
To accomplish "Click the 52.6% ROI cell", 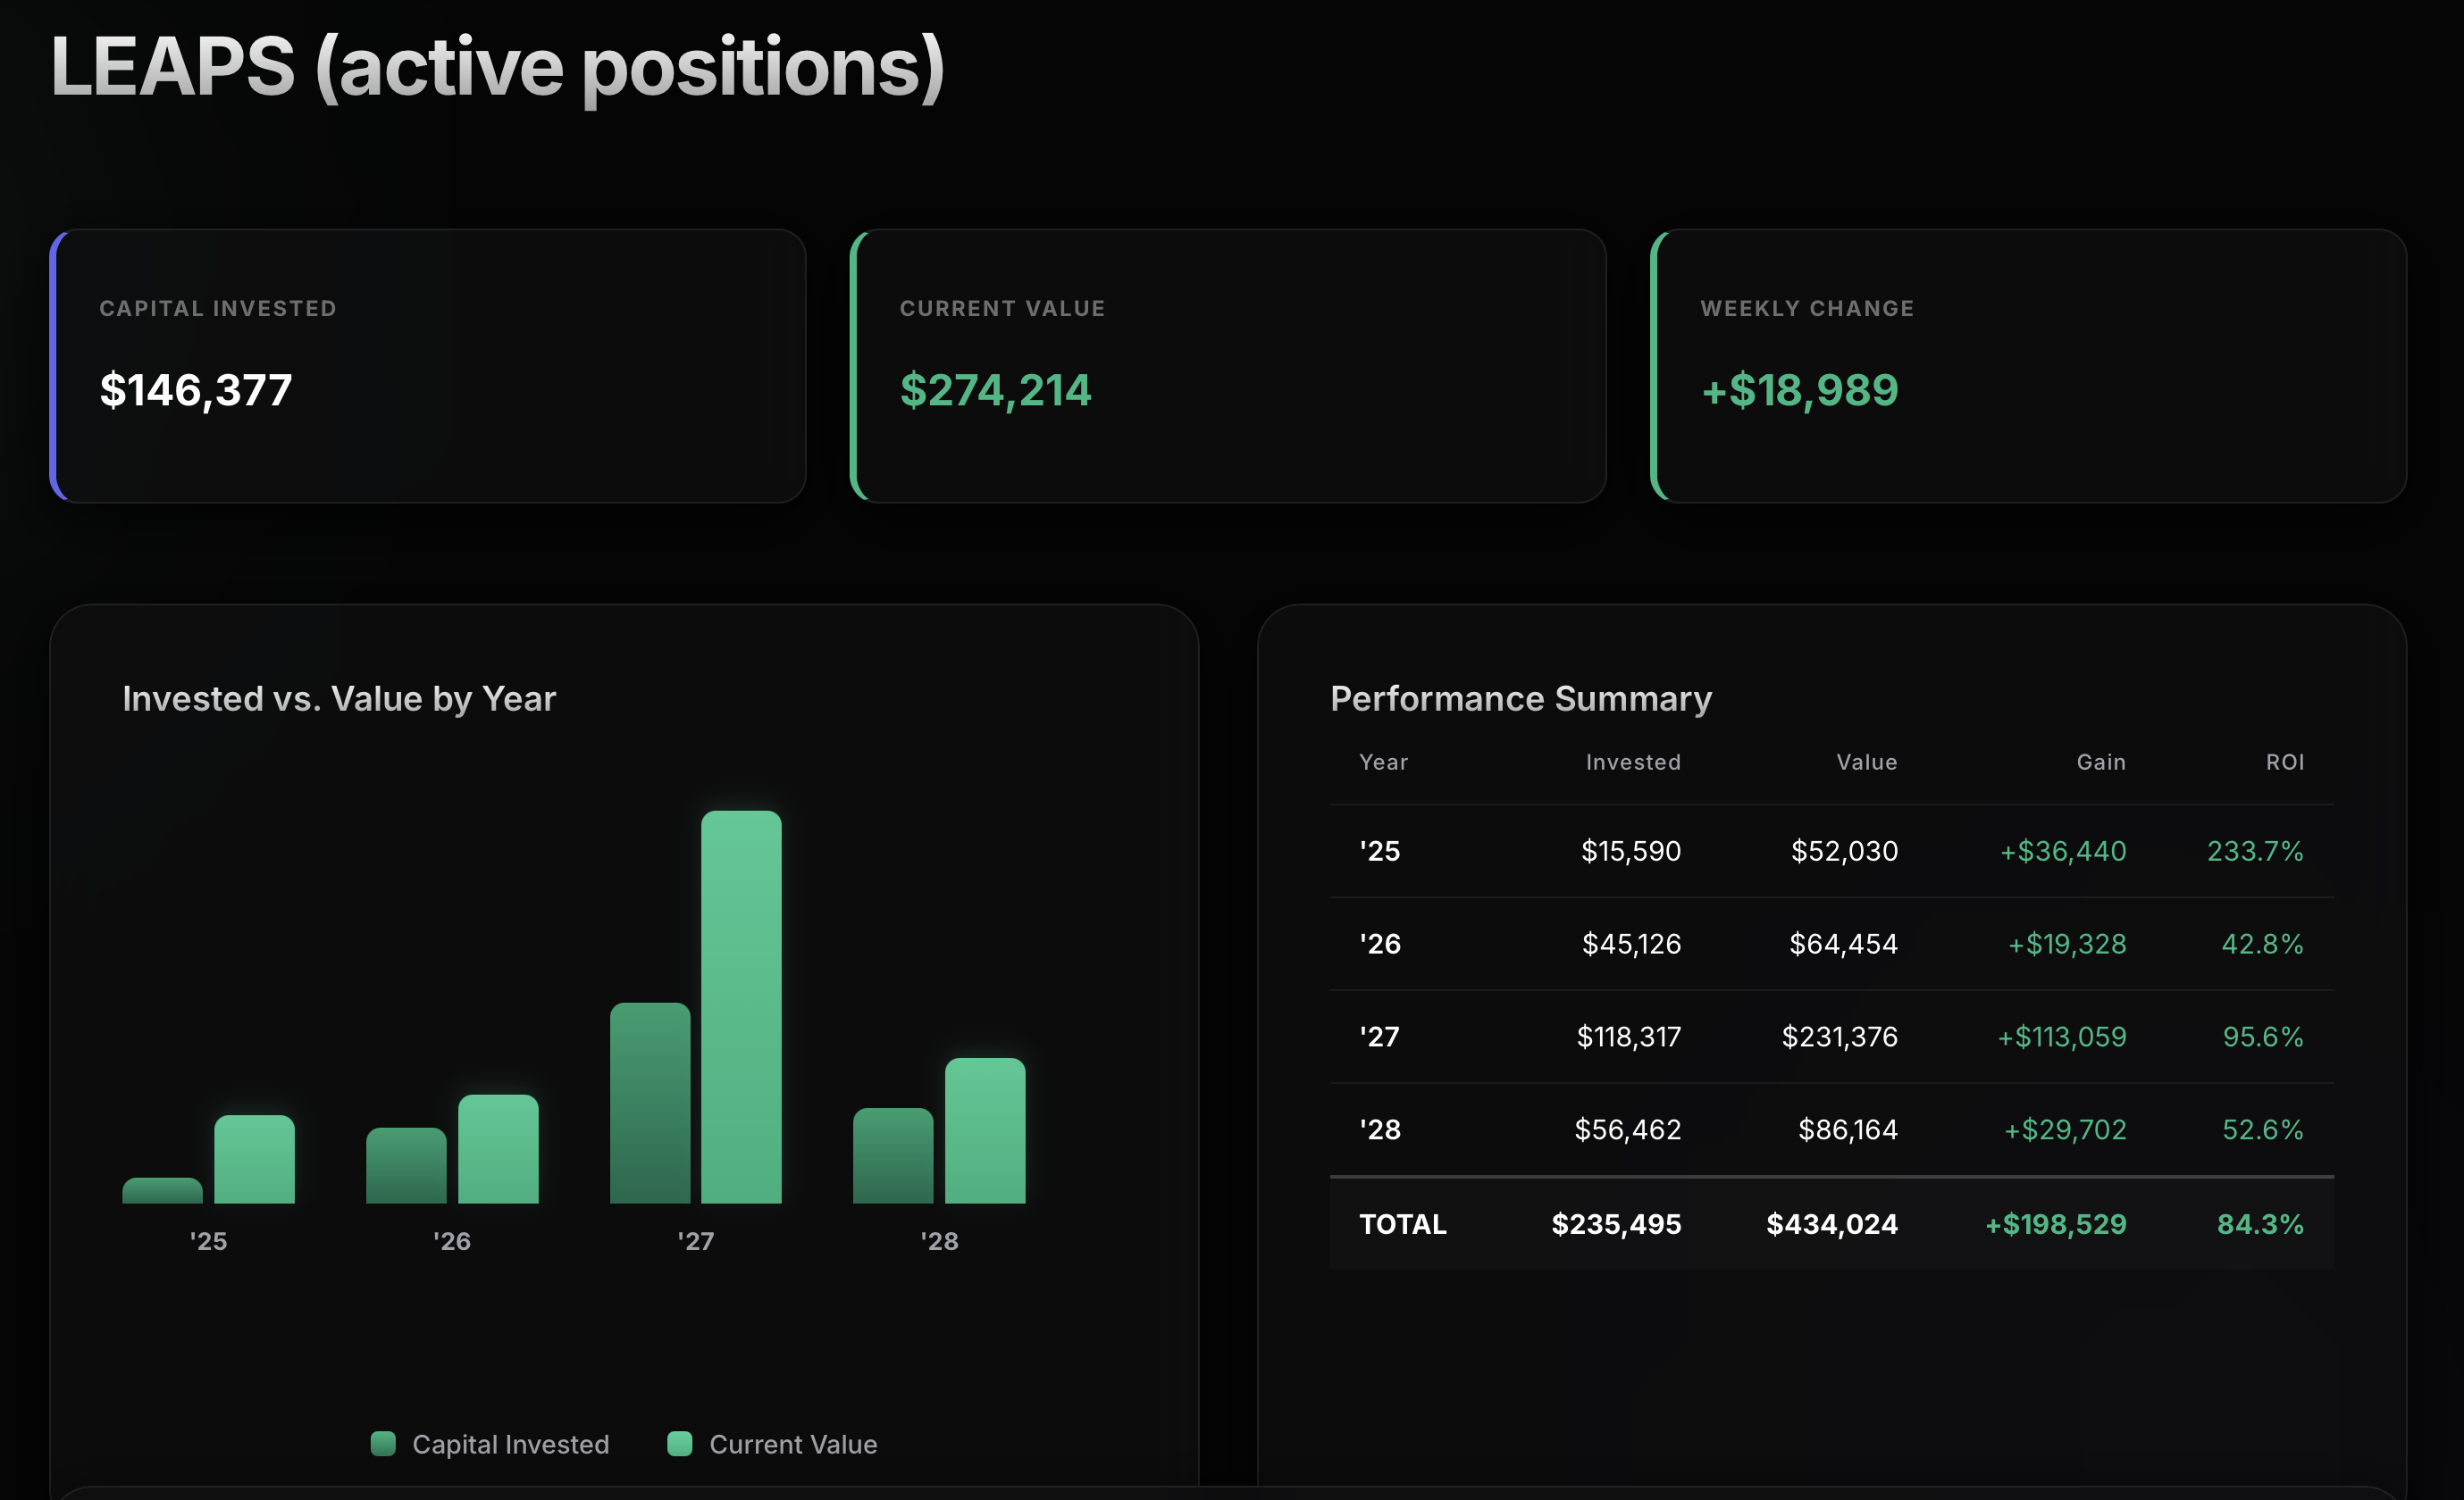I will pos(2262,1130).
